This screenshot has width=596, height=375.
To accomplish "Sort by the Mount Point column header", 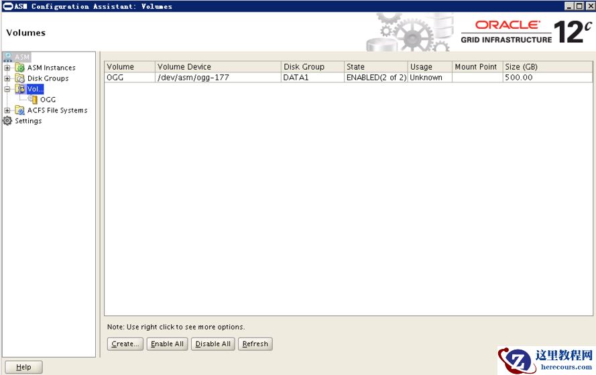I will (x=477, y=66).
